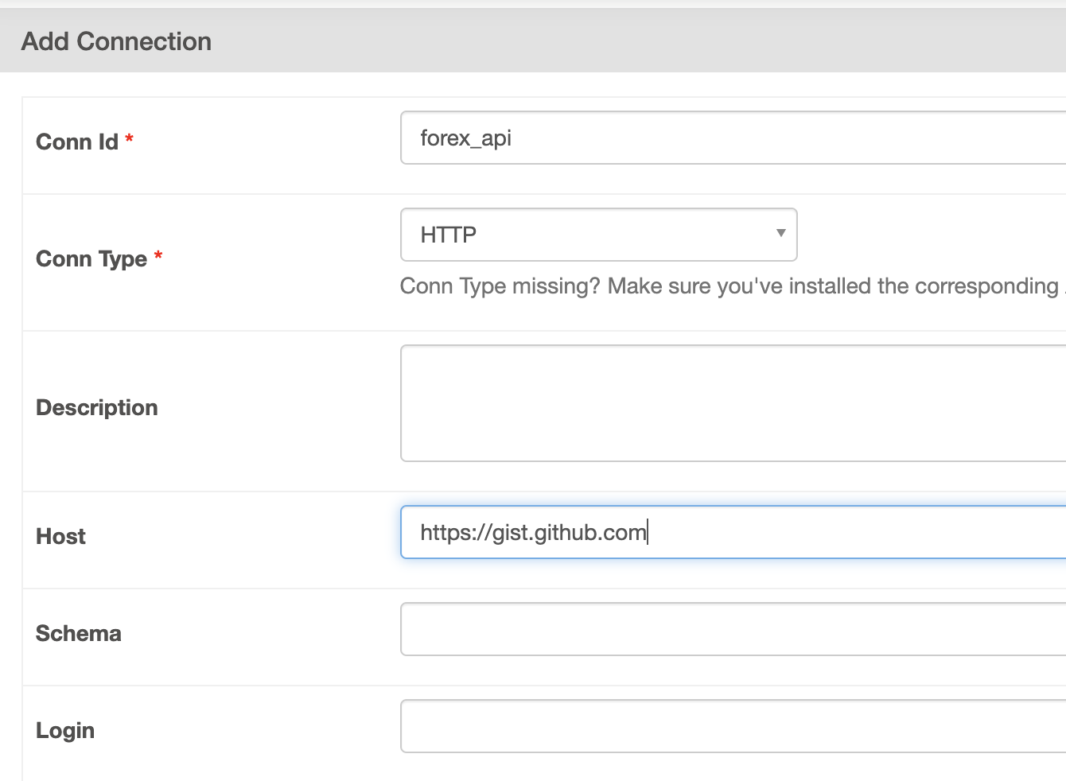
Task: Place cursor at end of gist.github.com URL
Action: (x=647, y=533)
